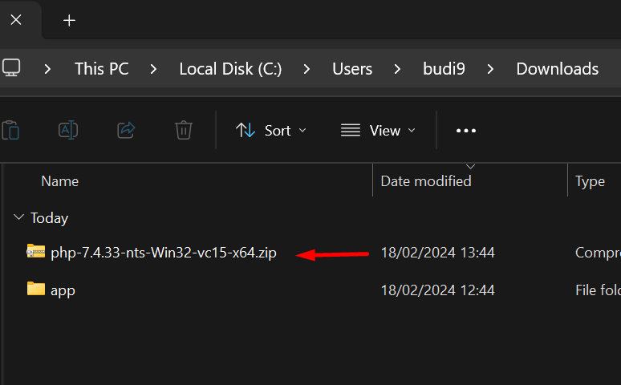Click the Type column header
The image size is (621, 385).
(590, 181)
